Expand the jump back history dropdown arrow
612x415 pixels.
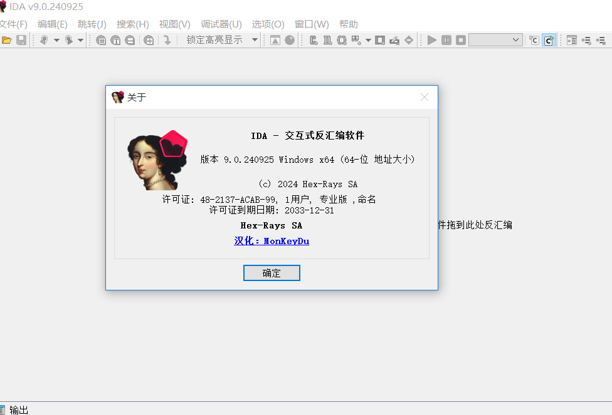click(56, 40)
